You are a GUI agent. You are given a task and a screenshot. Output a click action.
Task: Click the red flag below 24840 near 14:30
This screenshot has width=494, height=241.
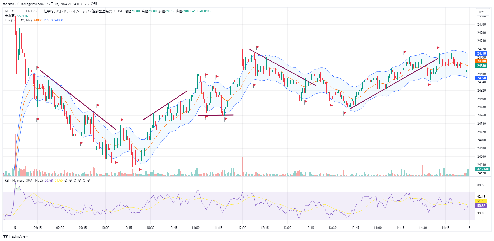(429, 85)
